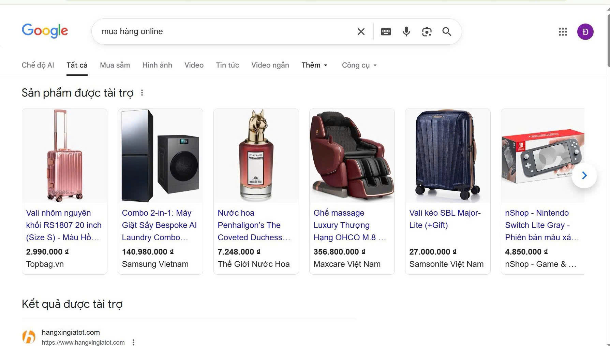Search by image using the camera lens icon

[427, 32]
